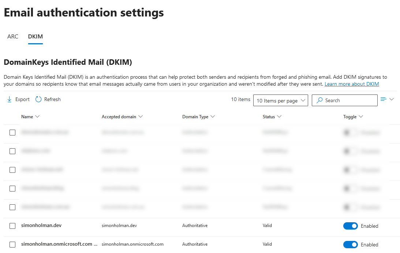Click the Refresh icon
The image size is (400, 253).
pos(38,99)
